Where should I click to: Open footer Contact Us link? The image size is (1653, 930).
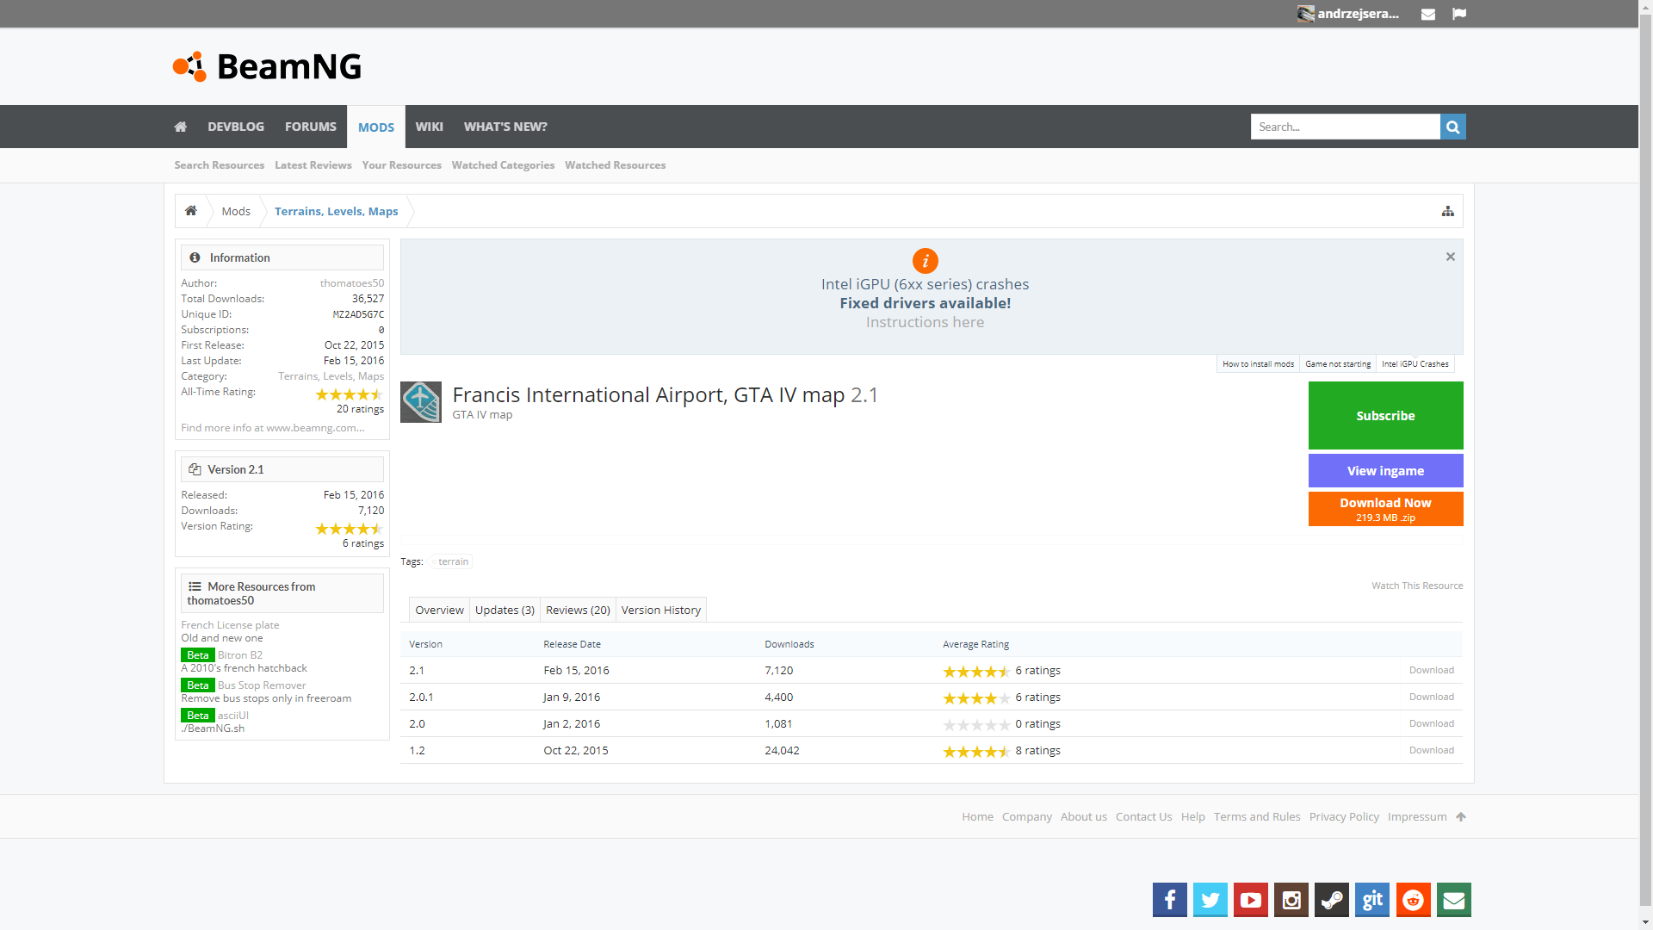[x=1143, y=816]
